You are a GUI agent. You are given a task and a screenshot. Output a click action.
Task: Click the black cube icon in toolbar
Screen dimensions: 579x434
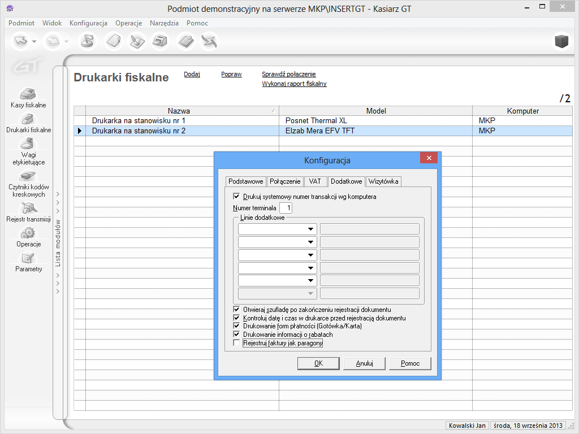pos(561,41)
